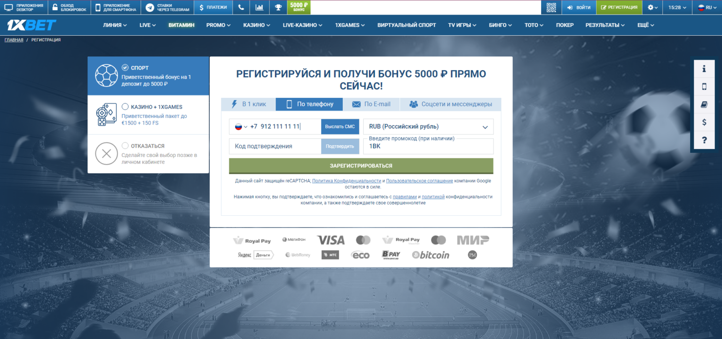
Task: Open the RUB currency dropdown
Action: coord(428,126)
